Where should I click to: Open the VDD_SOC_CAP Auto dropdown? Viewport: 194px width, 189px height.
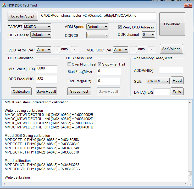click(x=121, y=50)
